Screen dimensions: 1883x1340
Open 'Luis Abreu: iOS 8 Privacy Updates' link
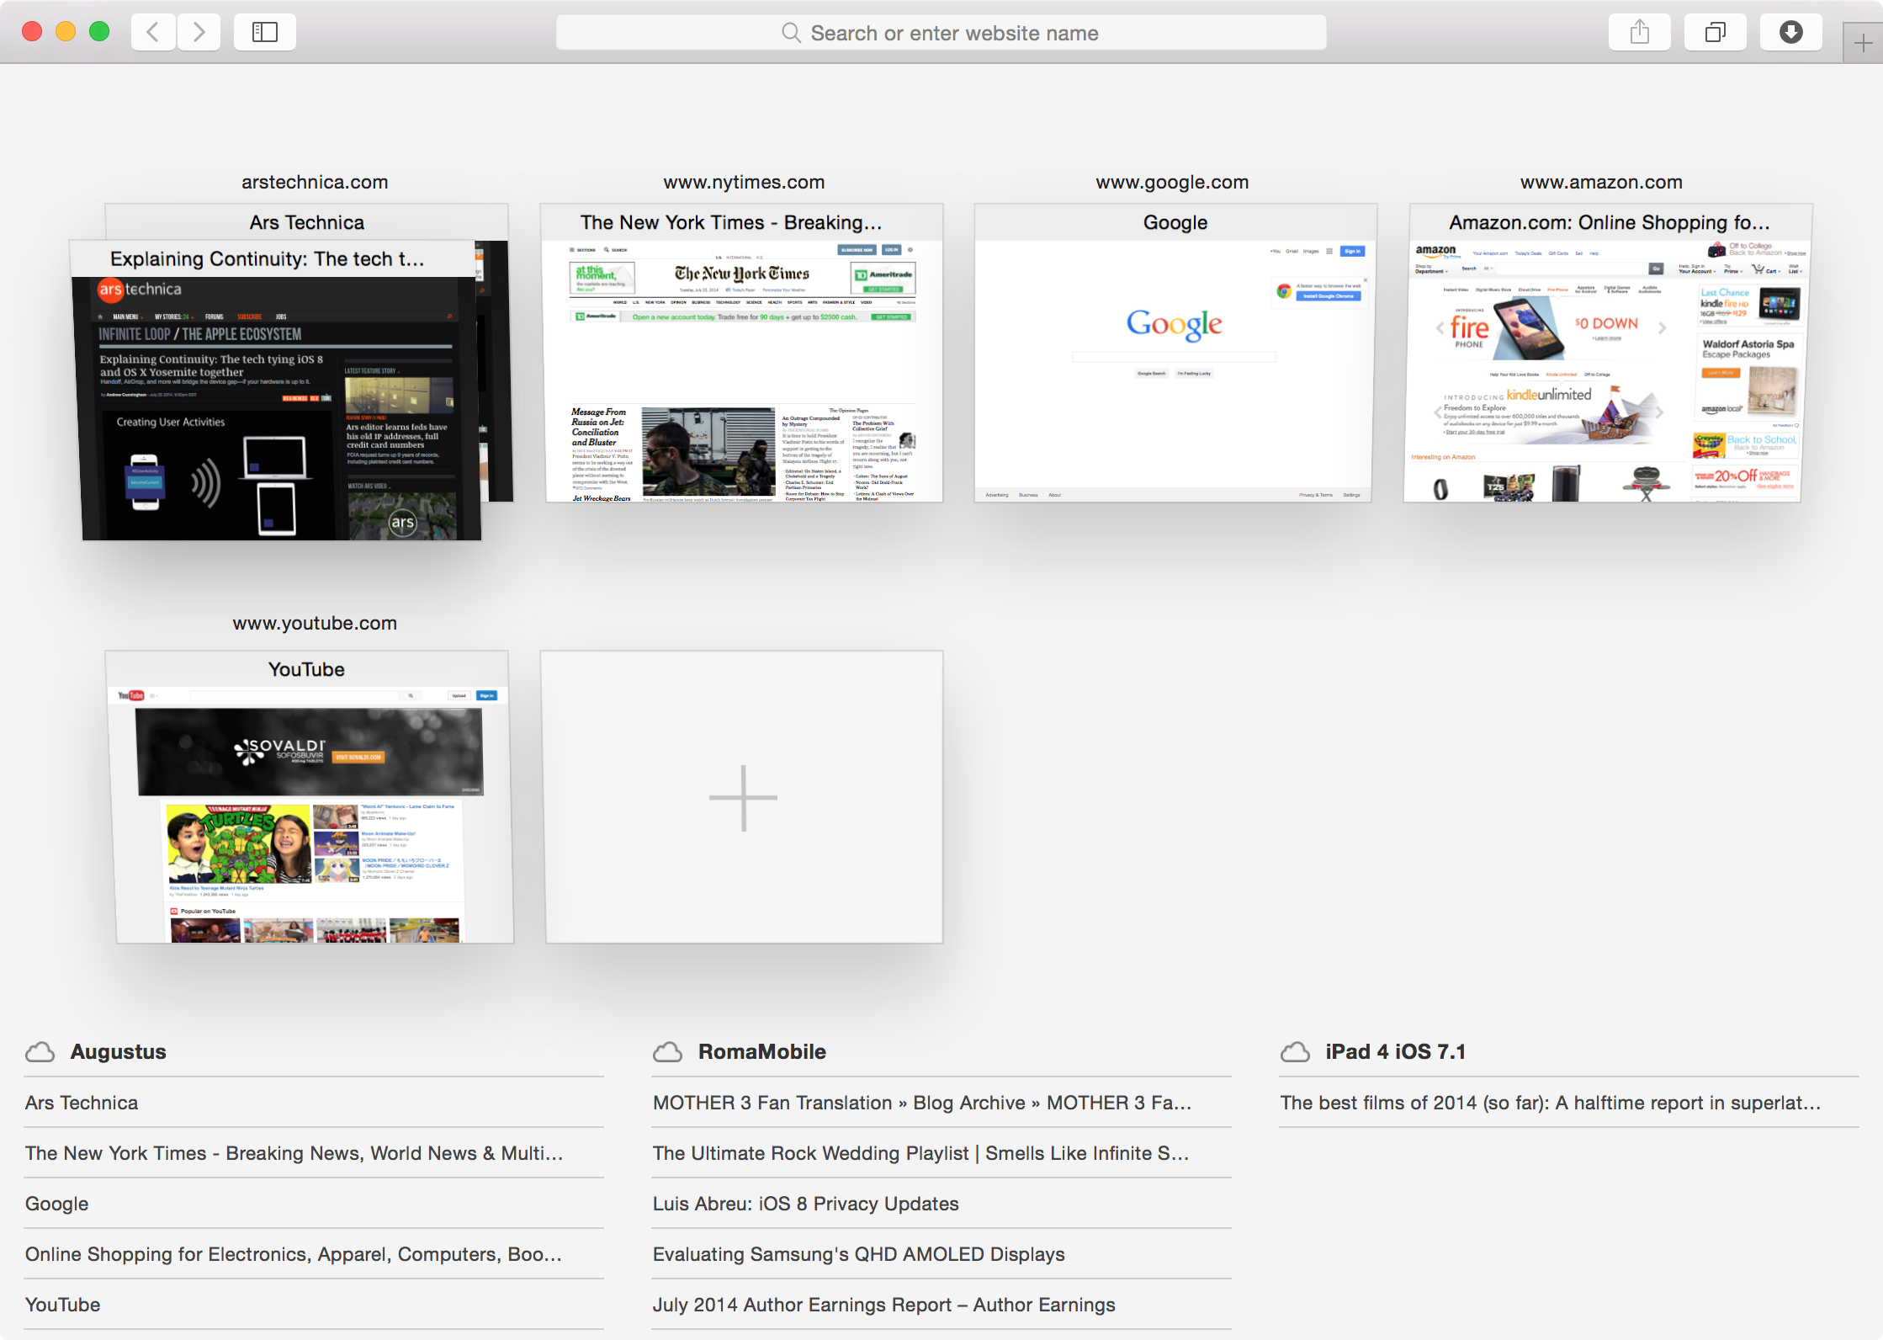[x=805, y=1203]
